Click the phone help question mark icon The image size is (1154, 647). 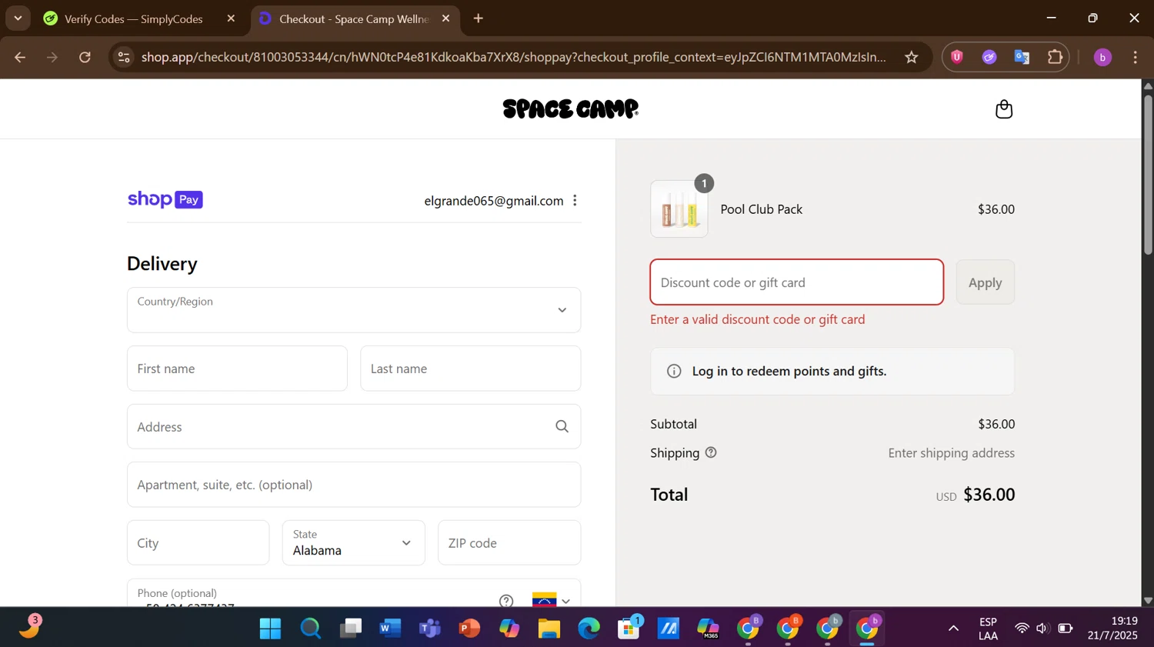[505, 601]
